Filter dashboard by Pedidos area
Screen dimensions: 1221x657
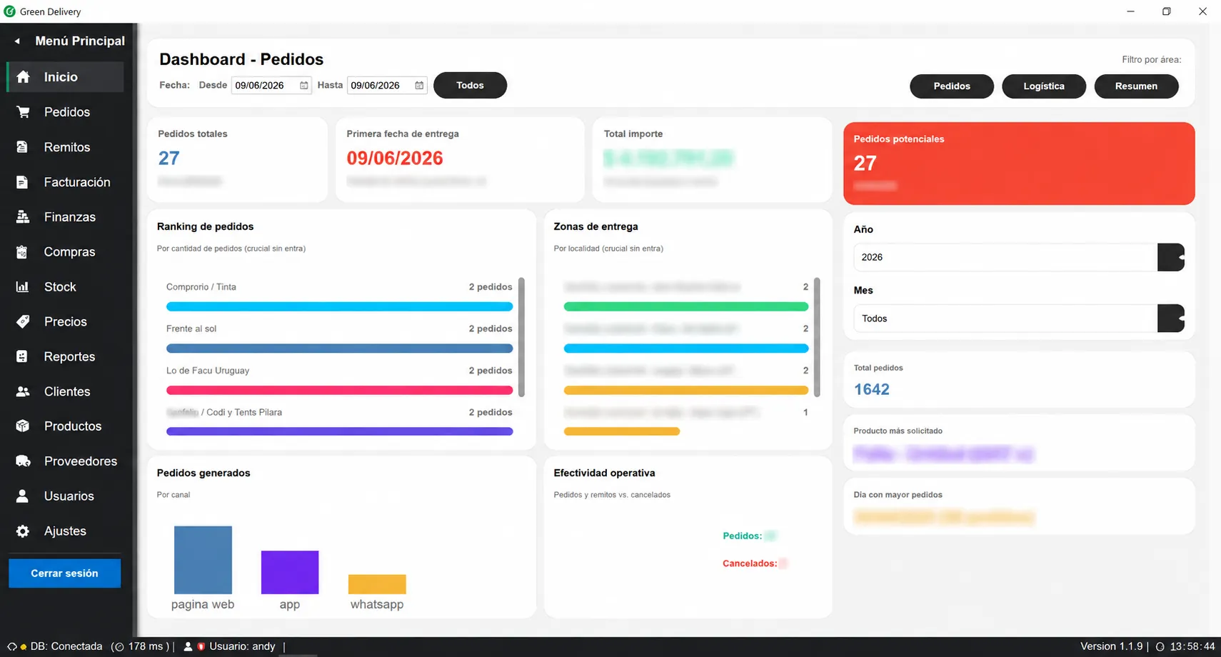tap(952, 86)
